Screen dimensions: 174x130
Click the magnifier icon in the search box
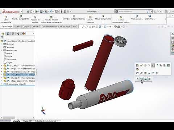coord(149,12)
